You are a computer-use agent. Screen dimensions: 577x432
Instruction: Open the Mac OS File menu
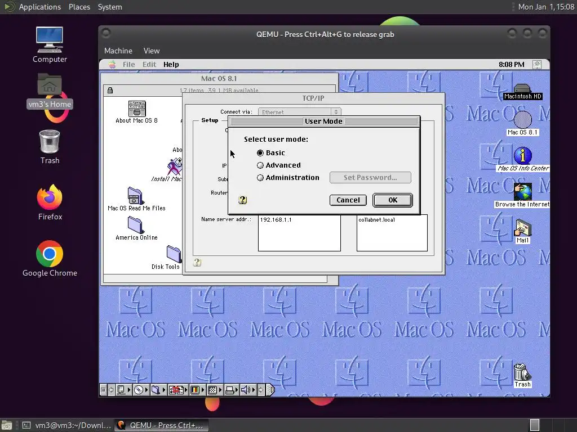click(x=128, y=65)
